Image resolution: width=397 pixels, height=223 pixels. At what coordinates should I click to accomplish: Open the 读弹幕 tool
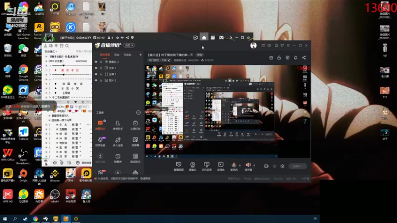135,142
